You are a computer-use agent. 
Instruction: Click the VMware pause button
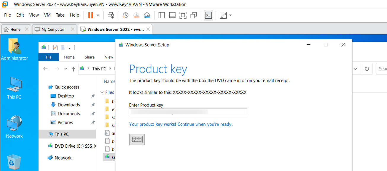[x=91, y=15]
